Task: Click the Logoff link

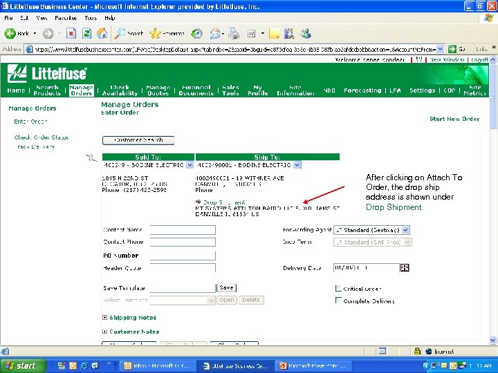Action: (479, 59)
